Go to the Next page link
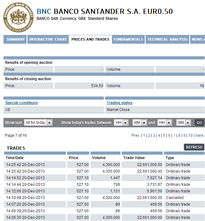The height and width of the screenshot is (221, 205). [x=200, y=135]
